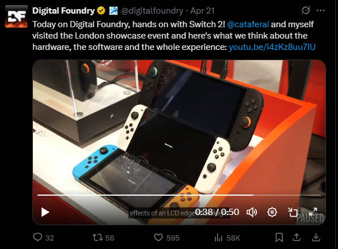Download the video using the download icon
This screenshot has height=249, width=338.
[x=316, y=237]
